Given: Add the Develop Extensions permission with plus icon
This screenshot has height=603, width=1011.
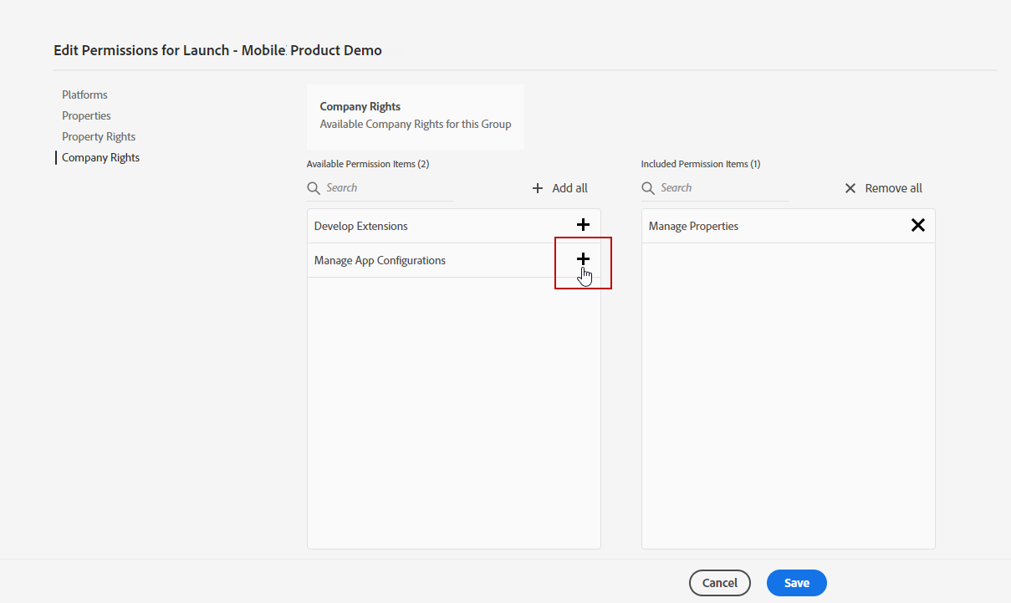Looking at the screenshot, I should [x=584, y=225].
